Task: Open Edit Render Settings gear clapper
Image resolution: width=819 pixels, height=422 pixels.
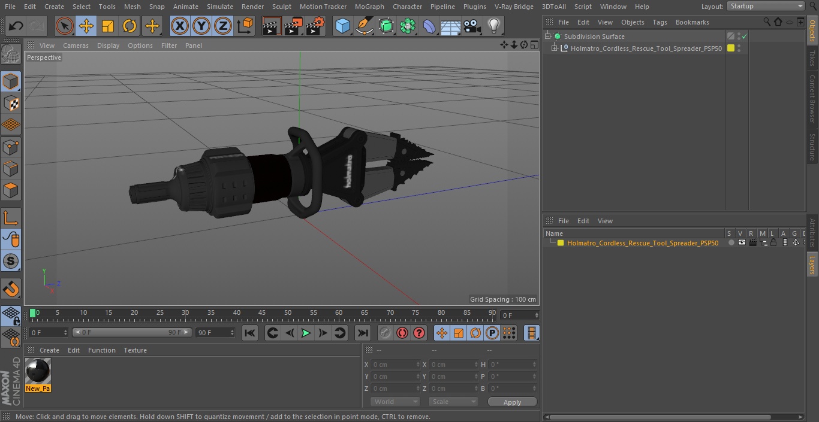Action: tap(315, 26)
